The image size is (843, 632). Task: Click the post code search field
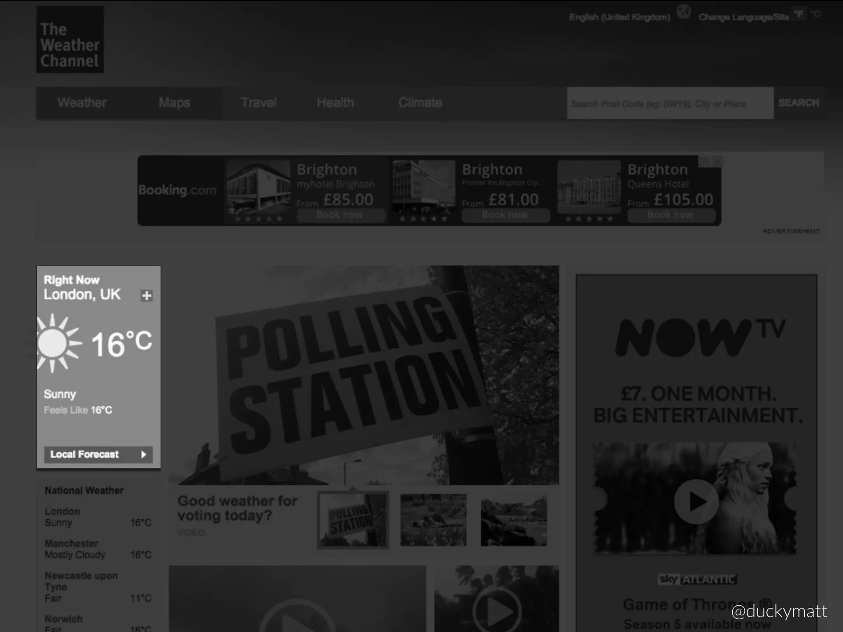(670, 104)
